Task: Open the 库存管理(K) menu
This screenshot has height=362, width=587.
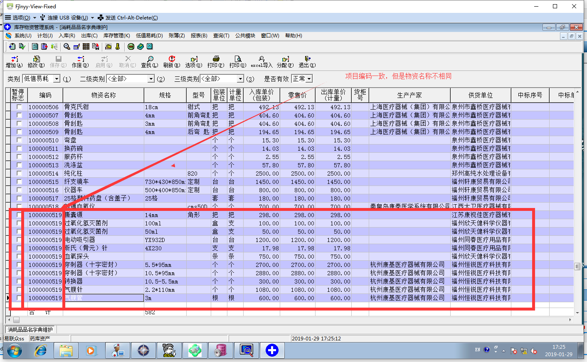Action: pos(116,36)
